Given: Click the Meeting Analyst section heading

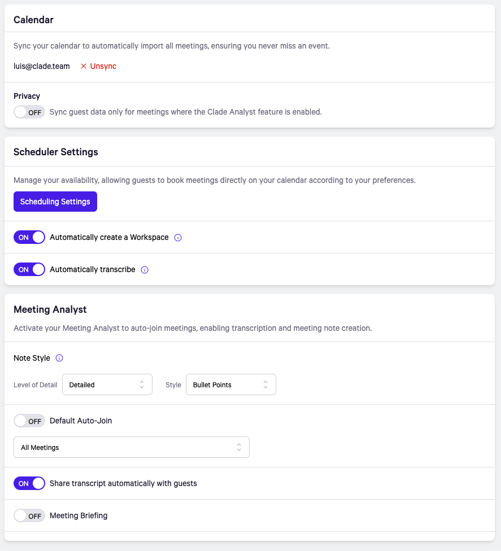Looking at the screenshot, I should click(x=50, y=309).
